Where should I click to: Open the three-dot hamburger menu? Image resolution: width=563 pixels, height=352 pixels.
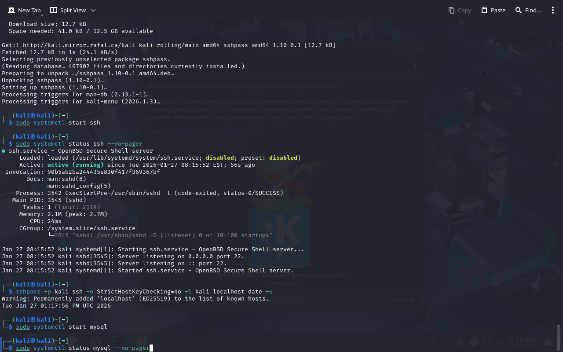coord(553,10)
